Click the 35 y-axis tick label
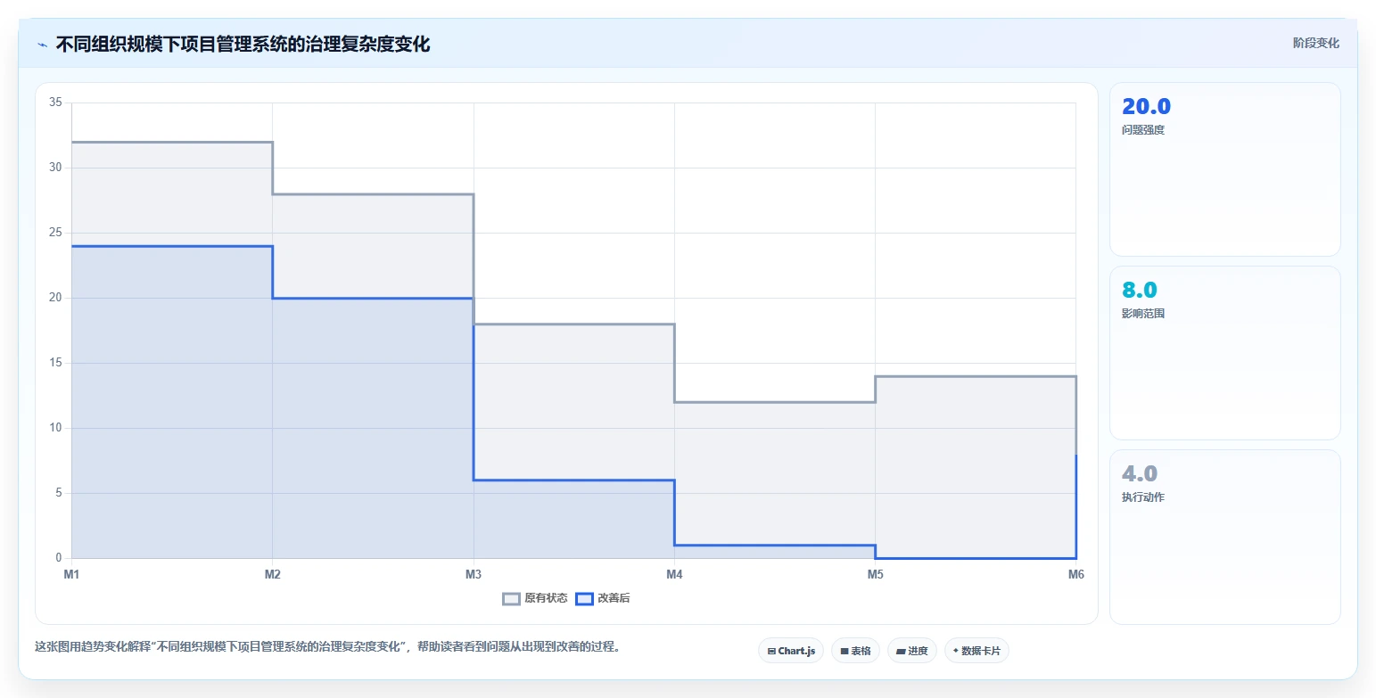The image size is (1376, 698). point(55,103)
